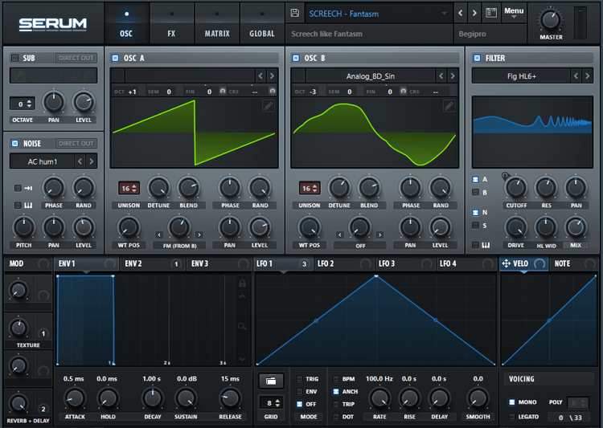603x428 pixels.
Task: Open the preset name dropdown SCREECH - Fantasm
Action: pos(379,14)
